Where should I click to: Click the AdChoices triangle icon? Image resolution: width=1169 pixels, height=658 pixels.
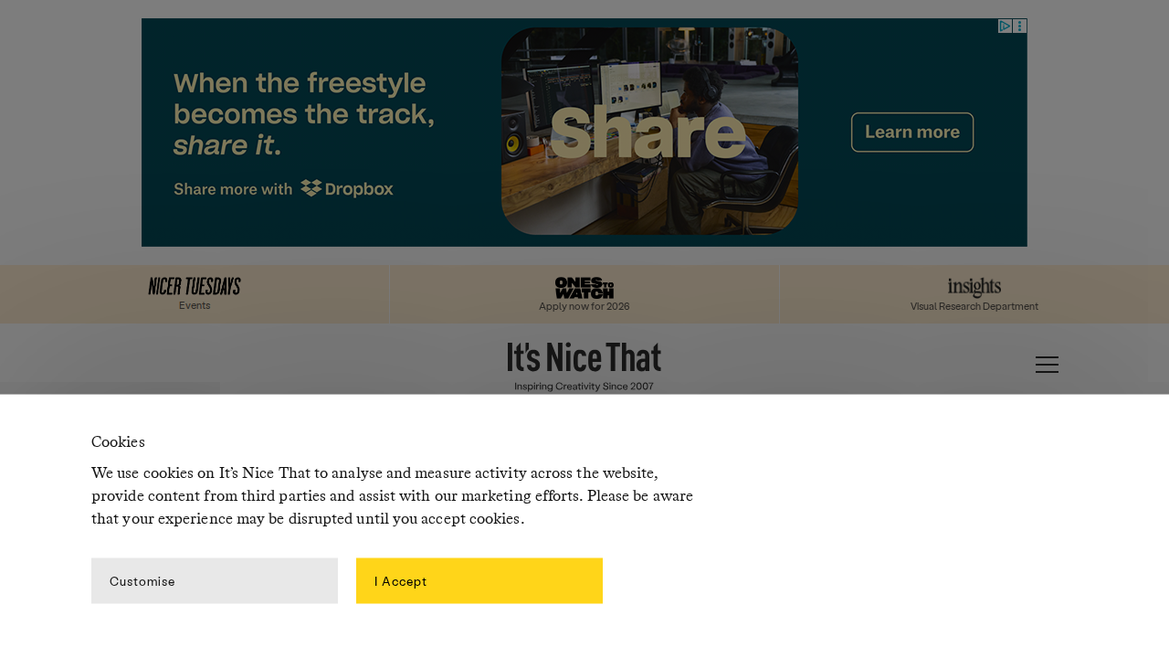[x=1005, y=27]
